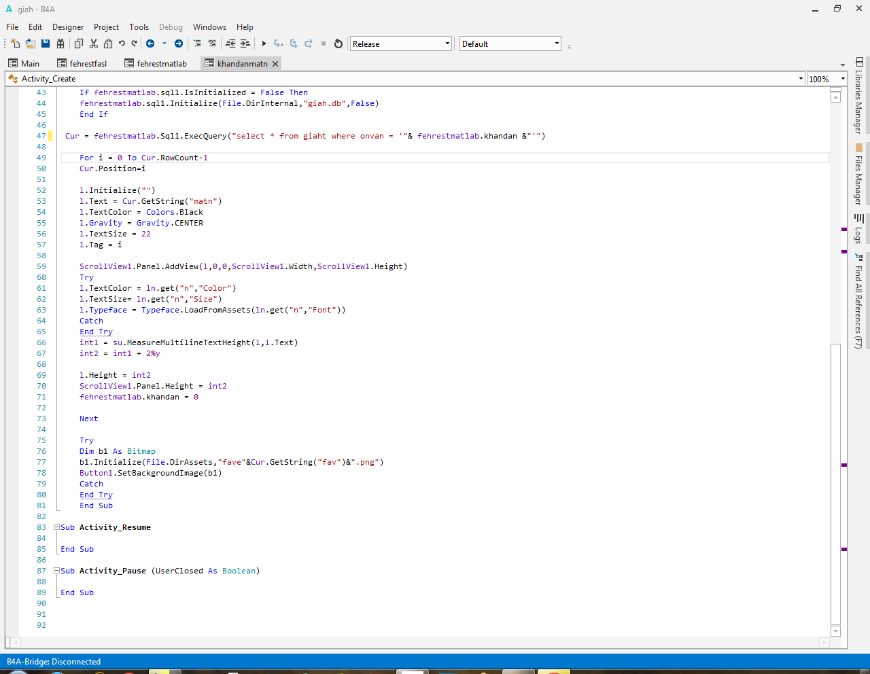The height and width of the screenshot is (674, 870).
Task: Click the Restart circular arrow icon
Action: pyautogui.click(x=338, y=43)
